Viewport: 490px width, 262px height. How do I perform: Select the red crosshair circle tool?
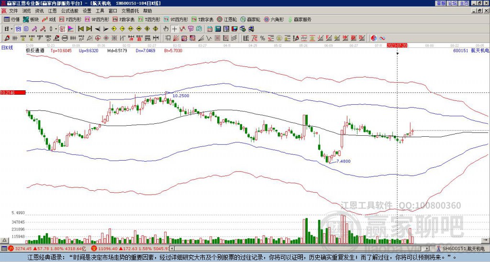98,38
